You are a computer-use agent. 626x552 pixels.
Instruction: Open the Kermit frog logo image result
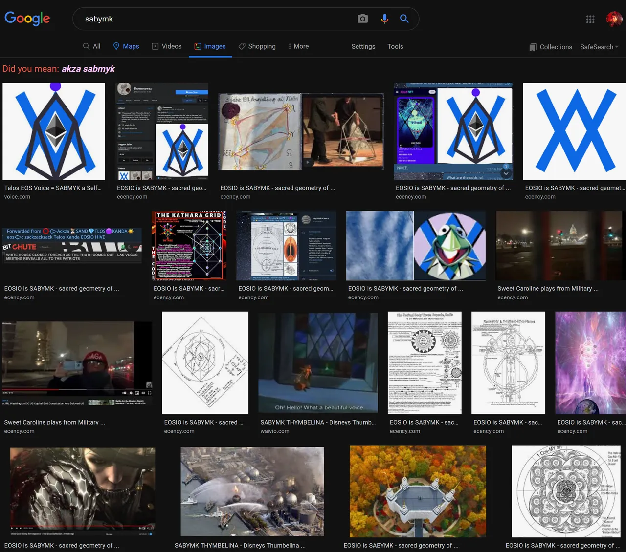pos(416,246)
